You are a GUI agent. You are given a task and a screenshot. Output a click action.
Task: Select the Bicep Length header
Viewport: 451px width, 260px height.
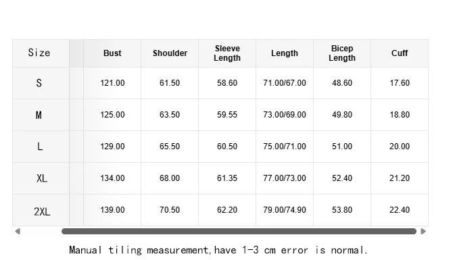(x=342, y=53)
